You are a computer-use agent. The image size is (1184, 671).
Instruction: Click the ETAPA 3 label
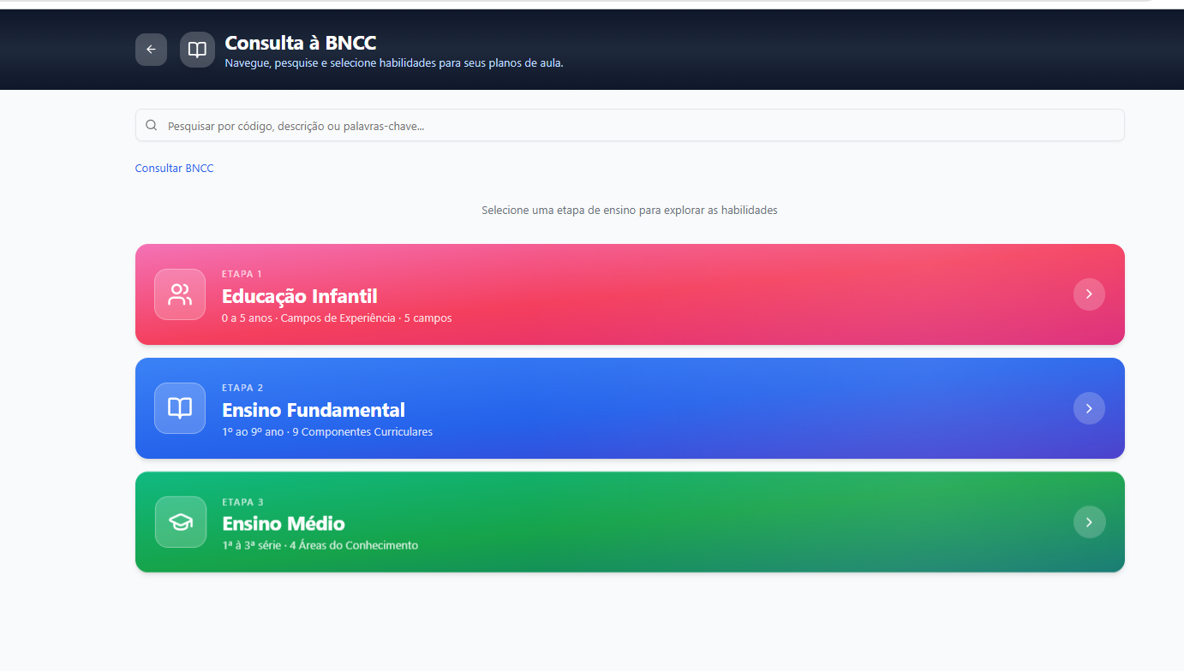(242, 502)
